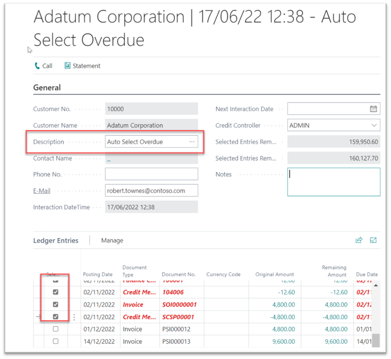The width and height of the screenshot is (391, 359).
Task: Click posting date 01/12/2022
Action: [x=99, y=329]
